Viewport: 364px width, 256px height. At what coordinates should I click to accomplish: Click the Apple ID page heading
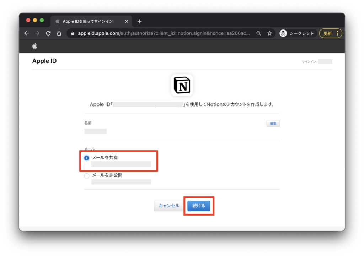click(44, 61)
